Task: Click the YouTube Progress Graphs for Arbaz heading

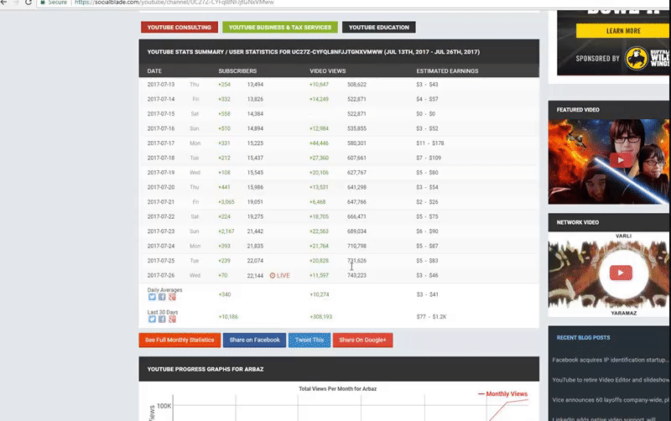Action: [x=205, y=369]
